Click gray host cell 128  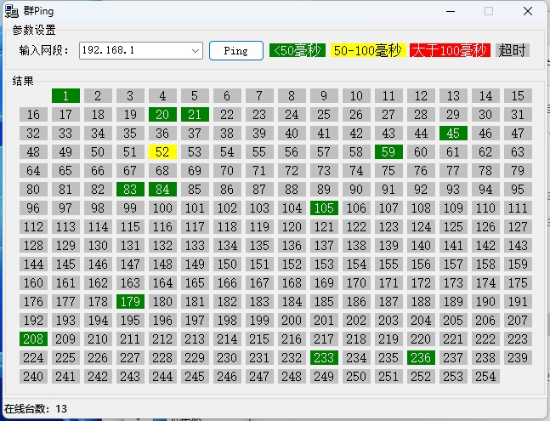[x=33, y=246]
